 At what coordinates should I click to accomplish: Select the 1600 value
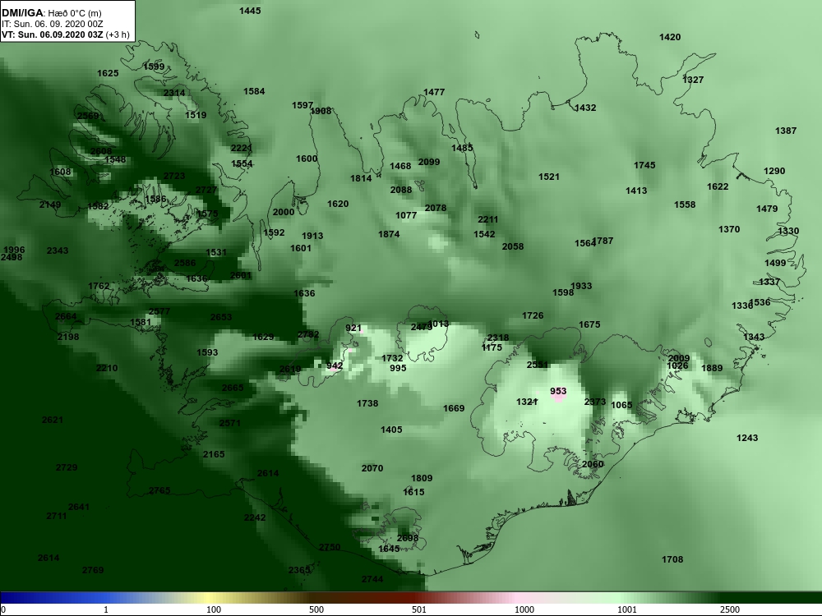coord(307,159)
